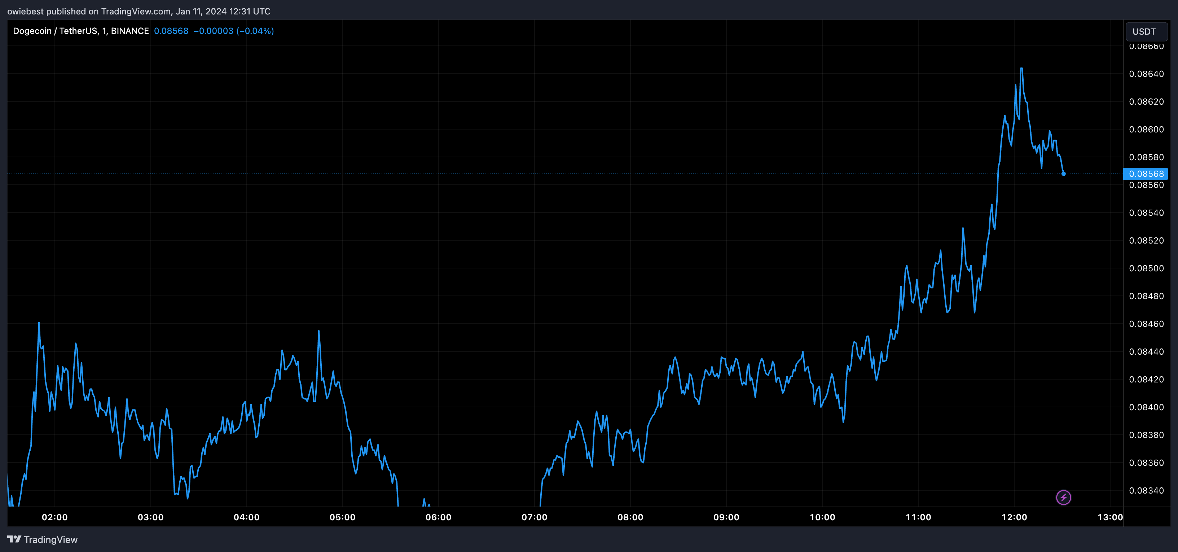
Task: Click the 0.08340 price scale label
Action: (1146, 491)
